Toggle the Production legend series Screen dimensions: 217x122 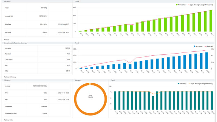pyautogui.click(x=181, y=5)
